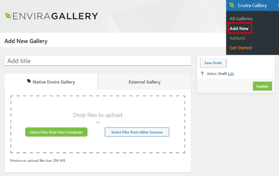Focus the Add title input field
This screenshot has height=176, width=279.
coord(98,61)
